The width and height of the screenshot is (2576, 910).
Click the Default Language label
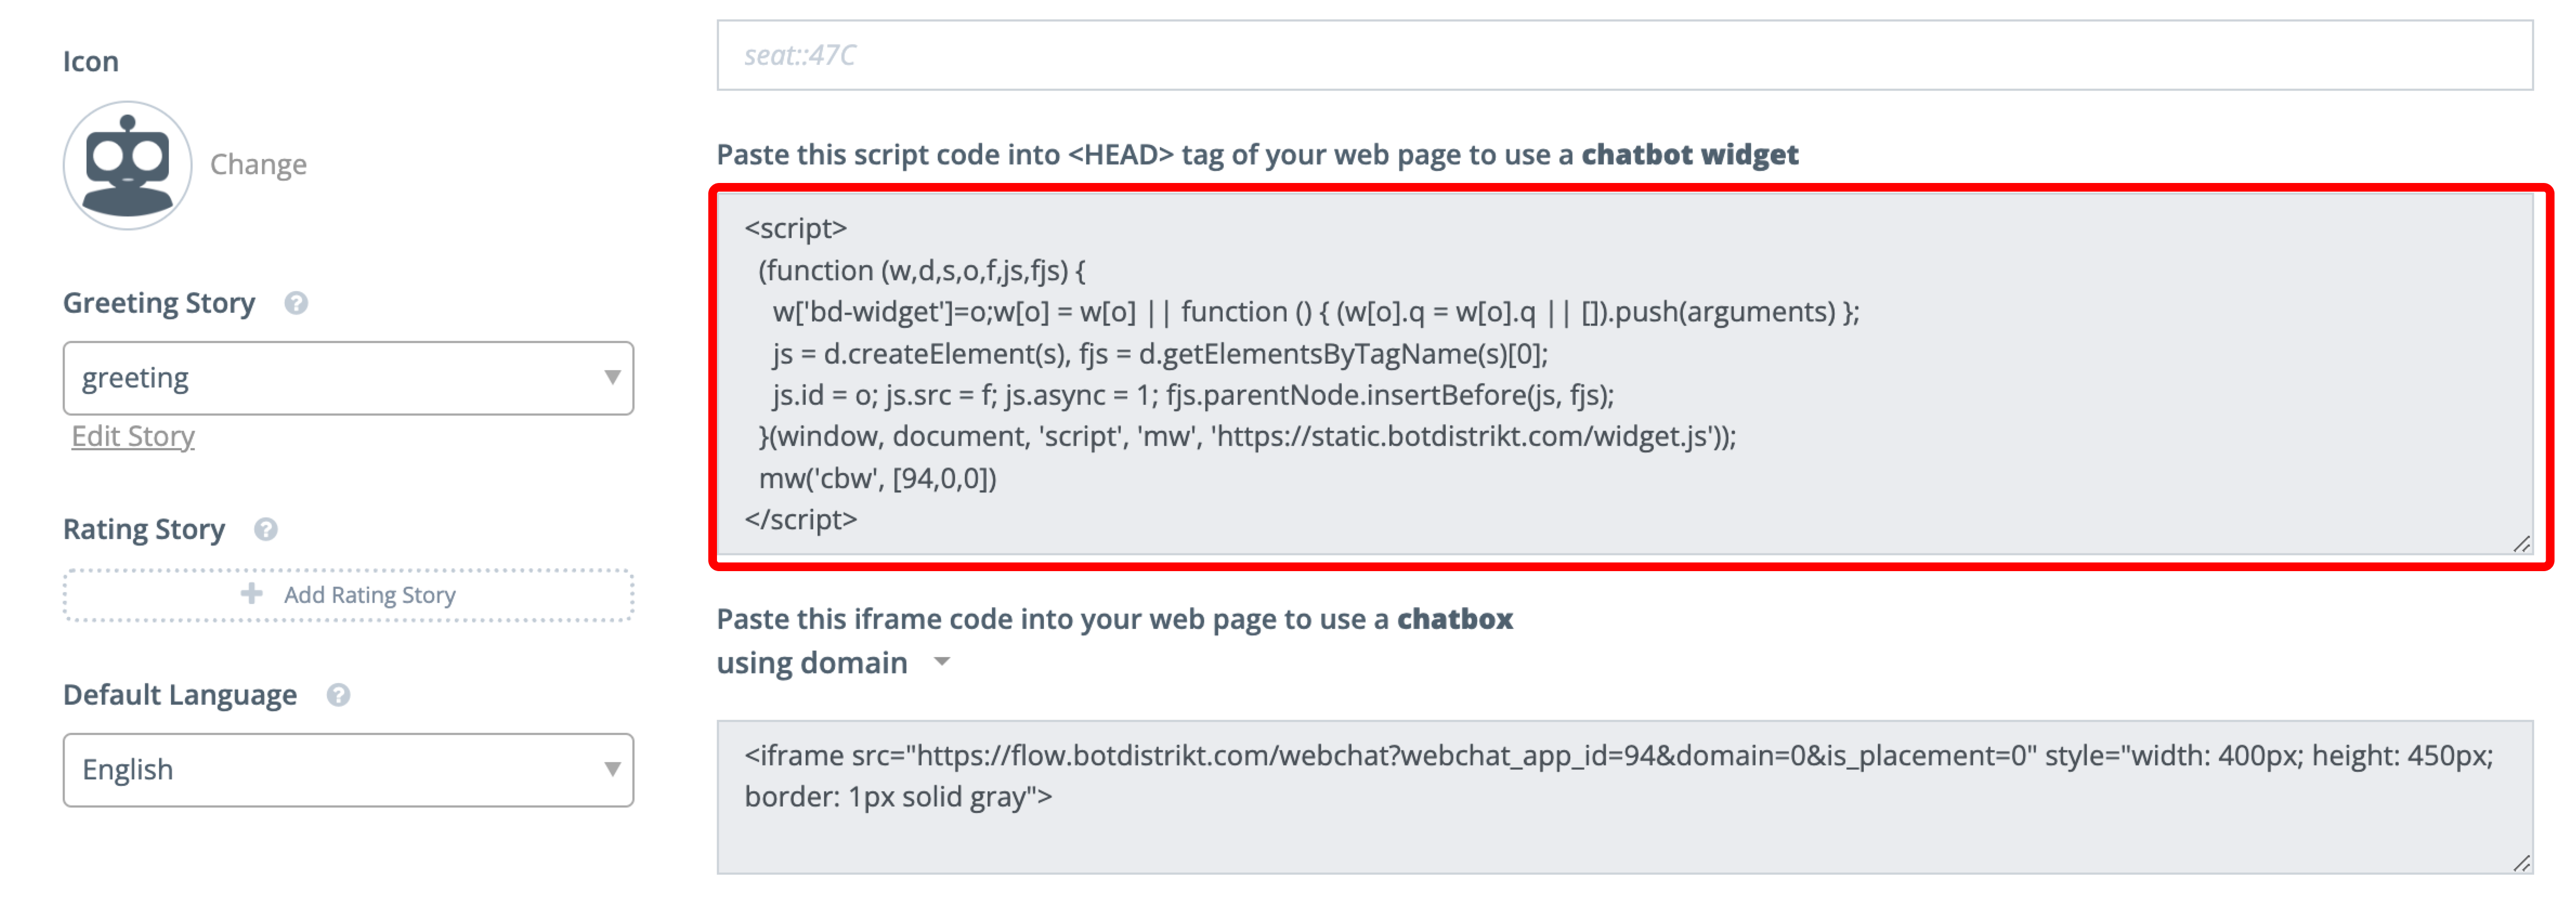[x=180, y=695]
